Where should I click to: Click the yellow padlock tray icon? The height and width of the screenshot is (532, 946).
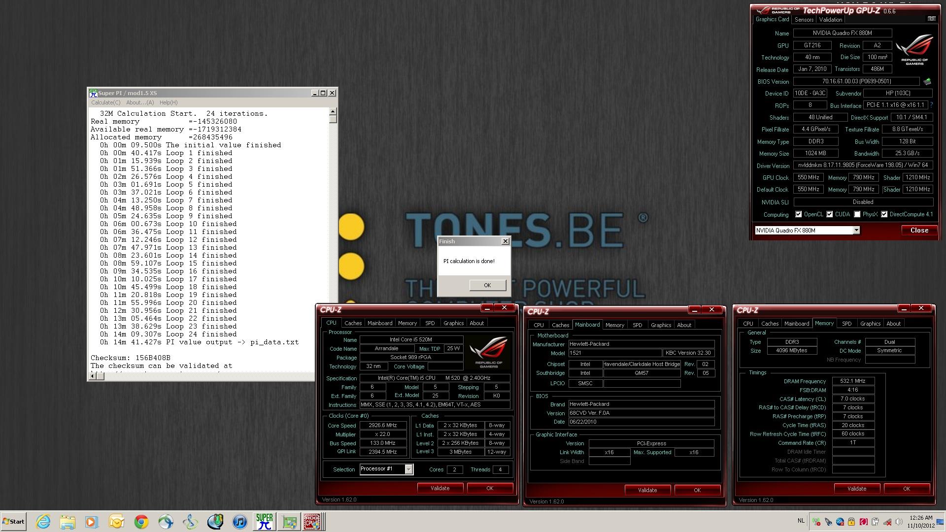pyautogui.click(x=851, y=522)
